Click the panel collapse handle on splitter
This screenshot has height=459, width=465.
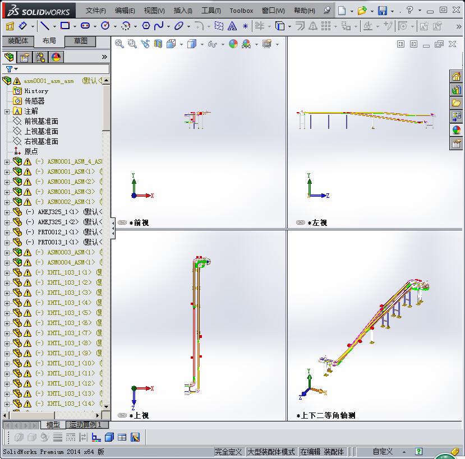113,229
